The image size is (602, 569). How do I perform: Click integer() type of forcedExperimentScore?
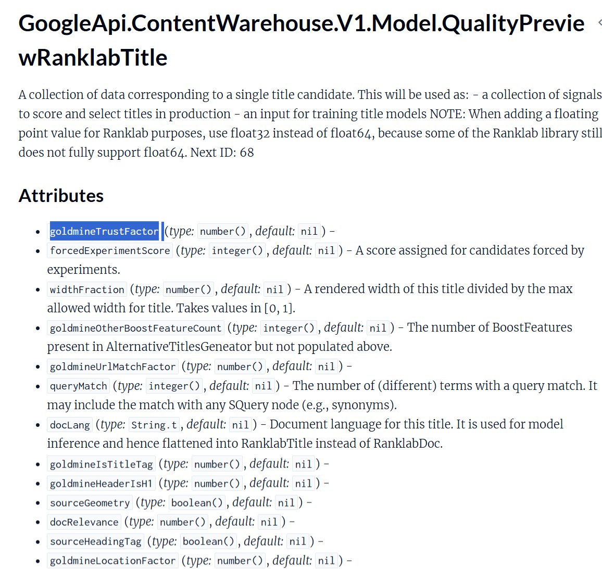coord(237,250)
